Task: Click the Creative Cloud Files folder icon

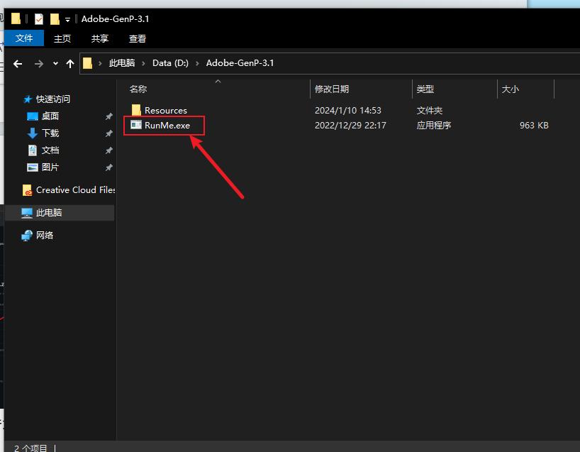Action: (27, 190)
